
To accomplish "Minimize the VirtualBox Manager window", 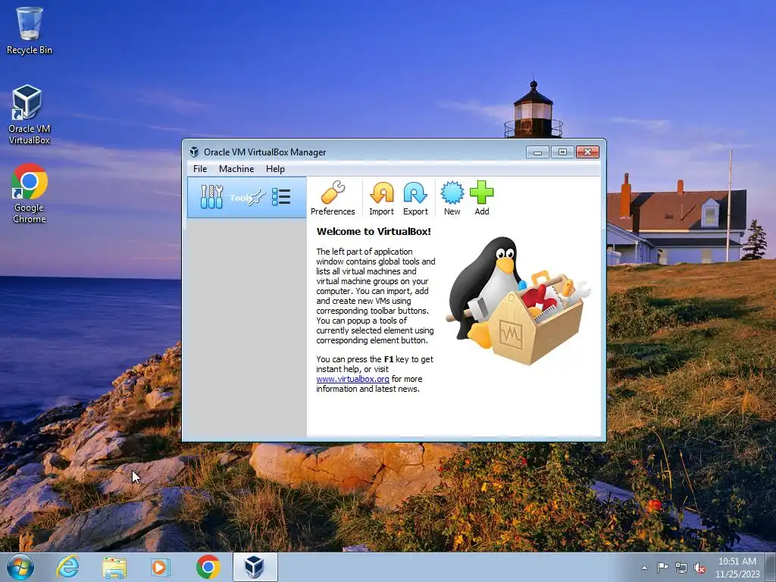I will click(537, 152).
